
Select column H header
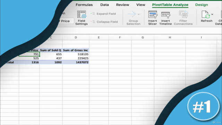pyautogui.click(x=170, y=37)
